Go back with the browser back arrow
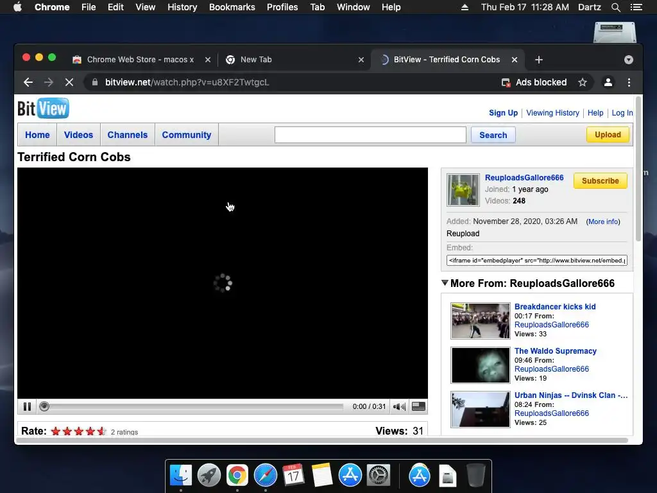This screenshot has height=493, width=657. coord(28,82)
